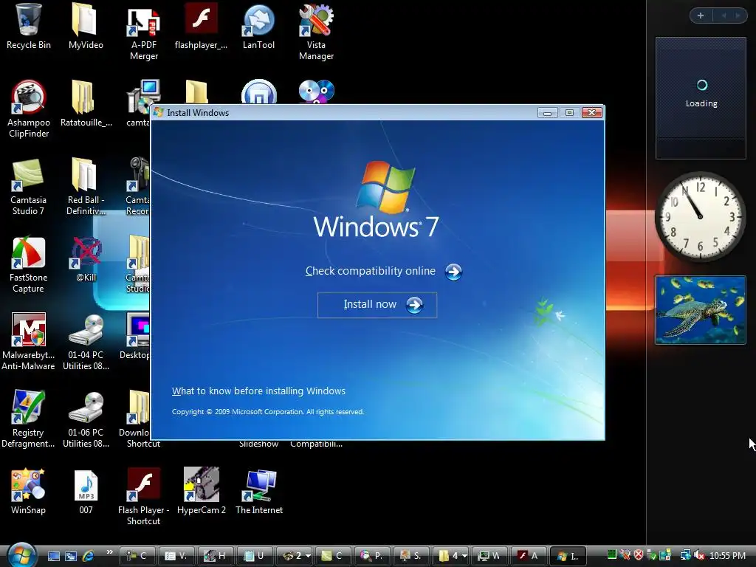
Task: Click Install now in Windows 7 setup
Action: coord(377,305)
